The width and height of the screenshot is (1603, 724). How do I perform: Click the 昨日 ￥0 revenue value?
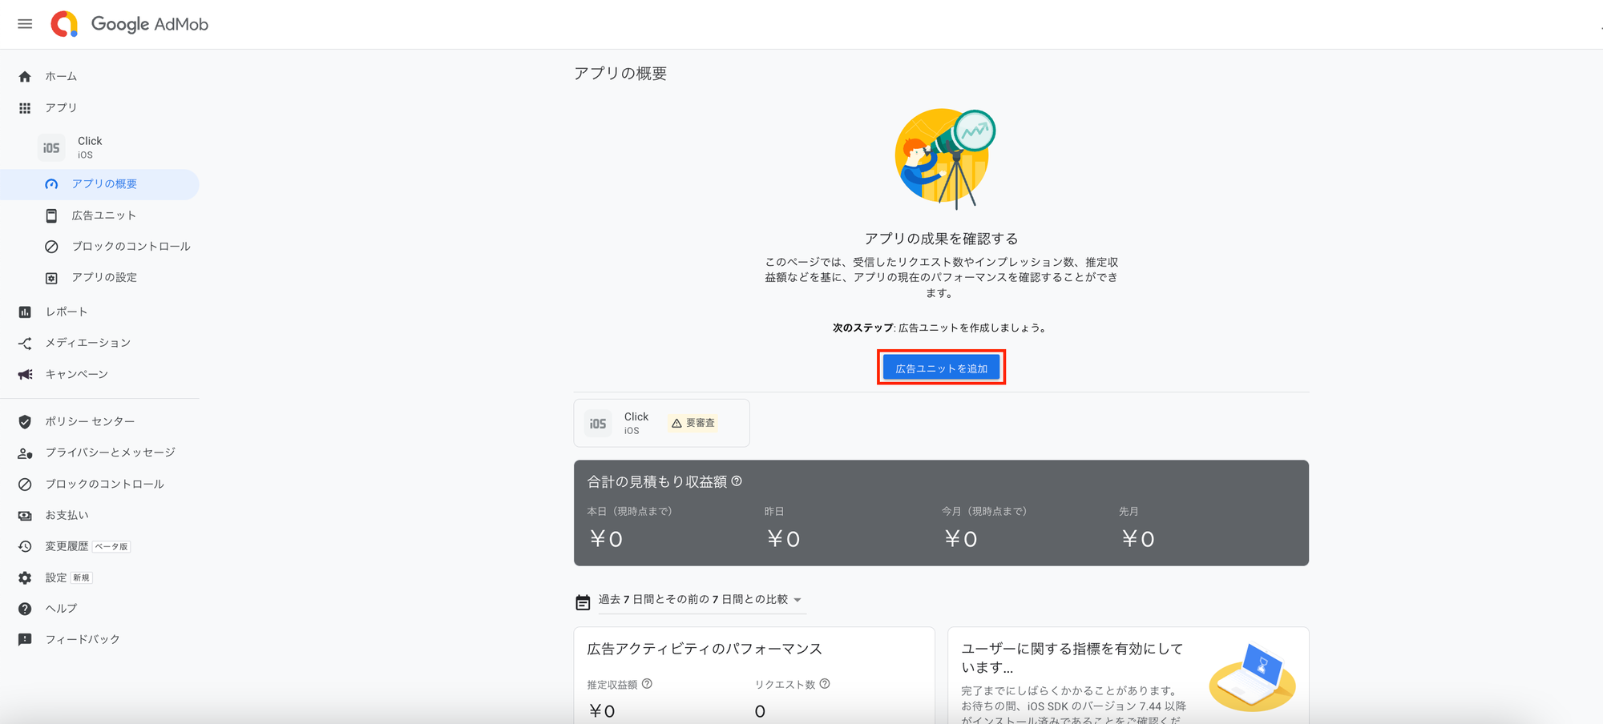[783, 539]
